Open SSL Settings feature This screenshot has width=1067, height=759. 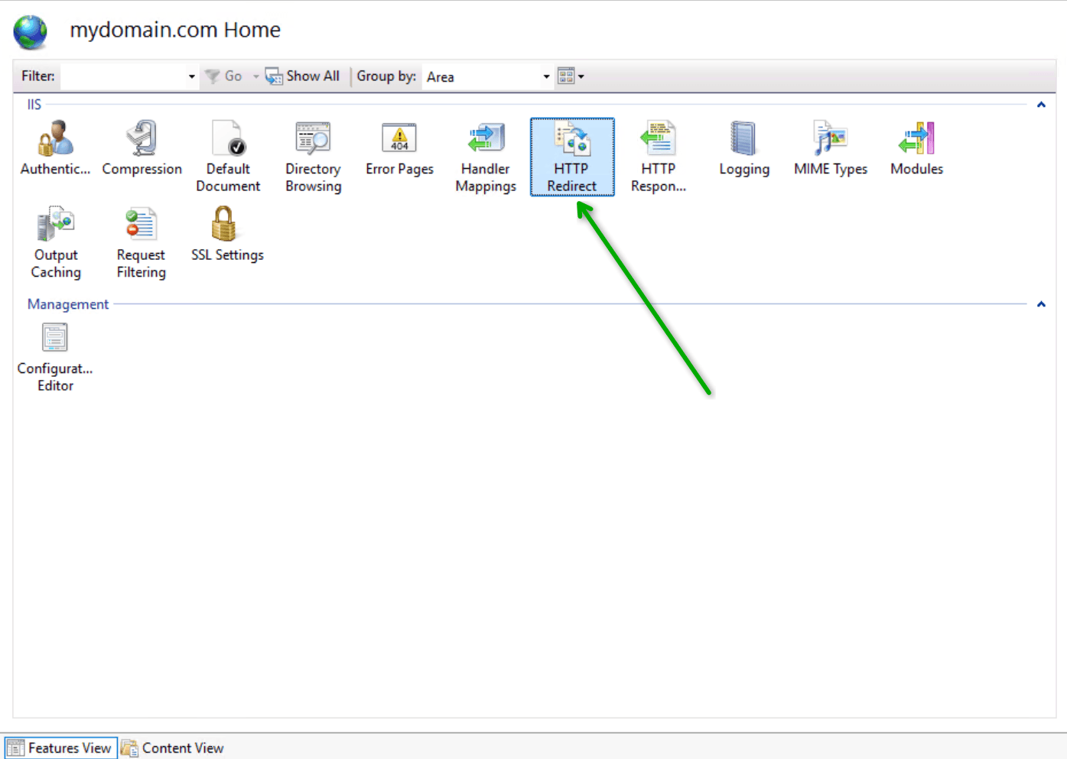pyautogui.click(x=227, y=235)
